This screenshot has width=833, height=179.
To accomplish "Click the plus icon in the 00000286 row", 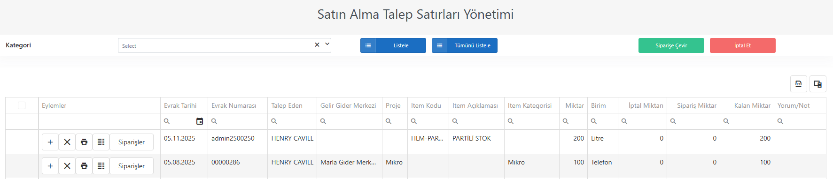I will click(x=50, y=166).
